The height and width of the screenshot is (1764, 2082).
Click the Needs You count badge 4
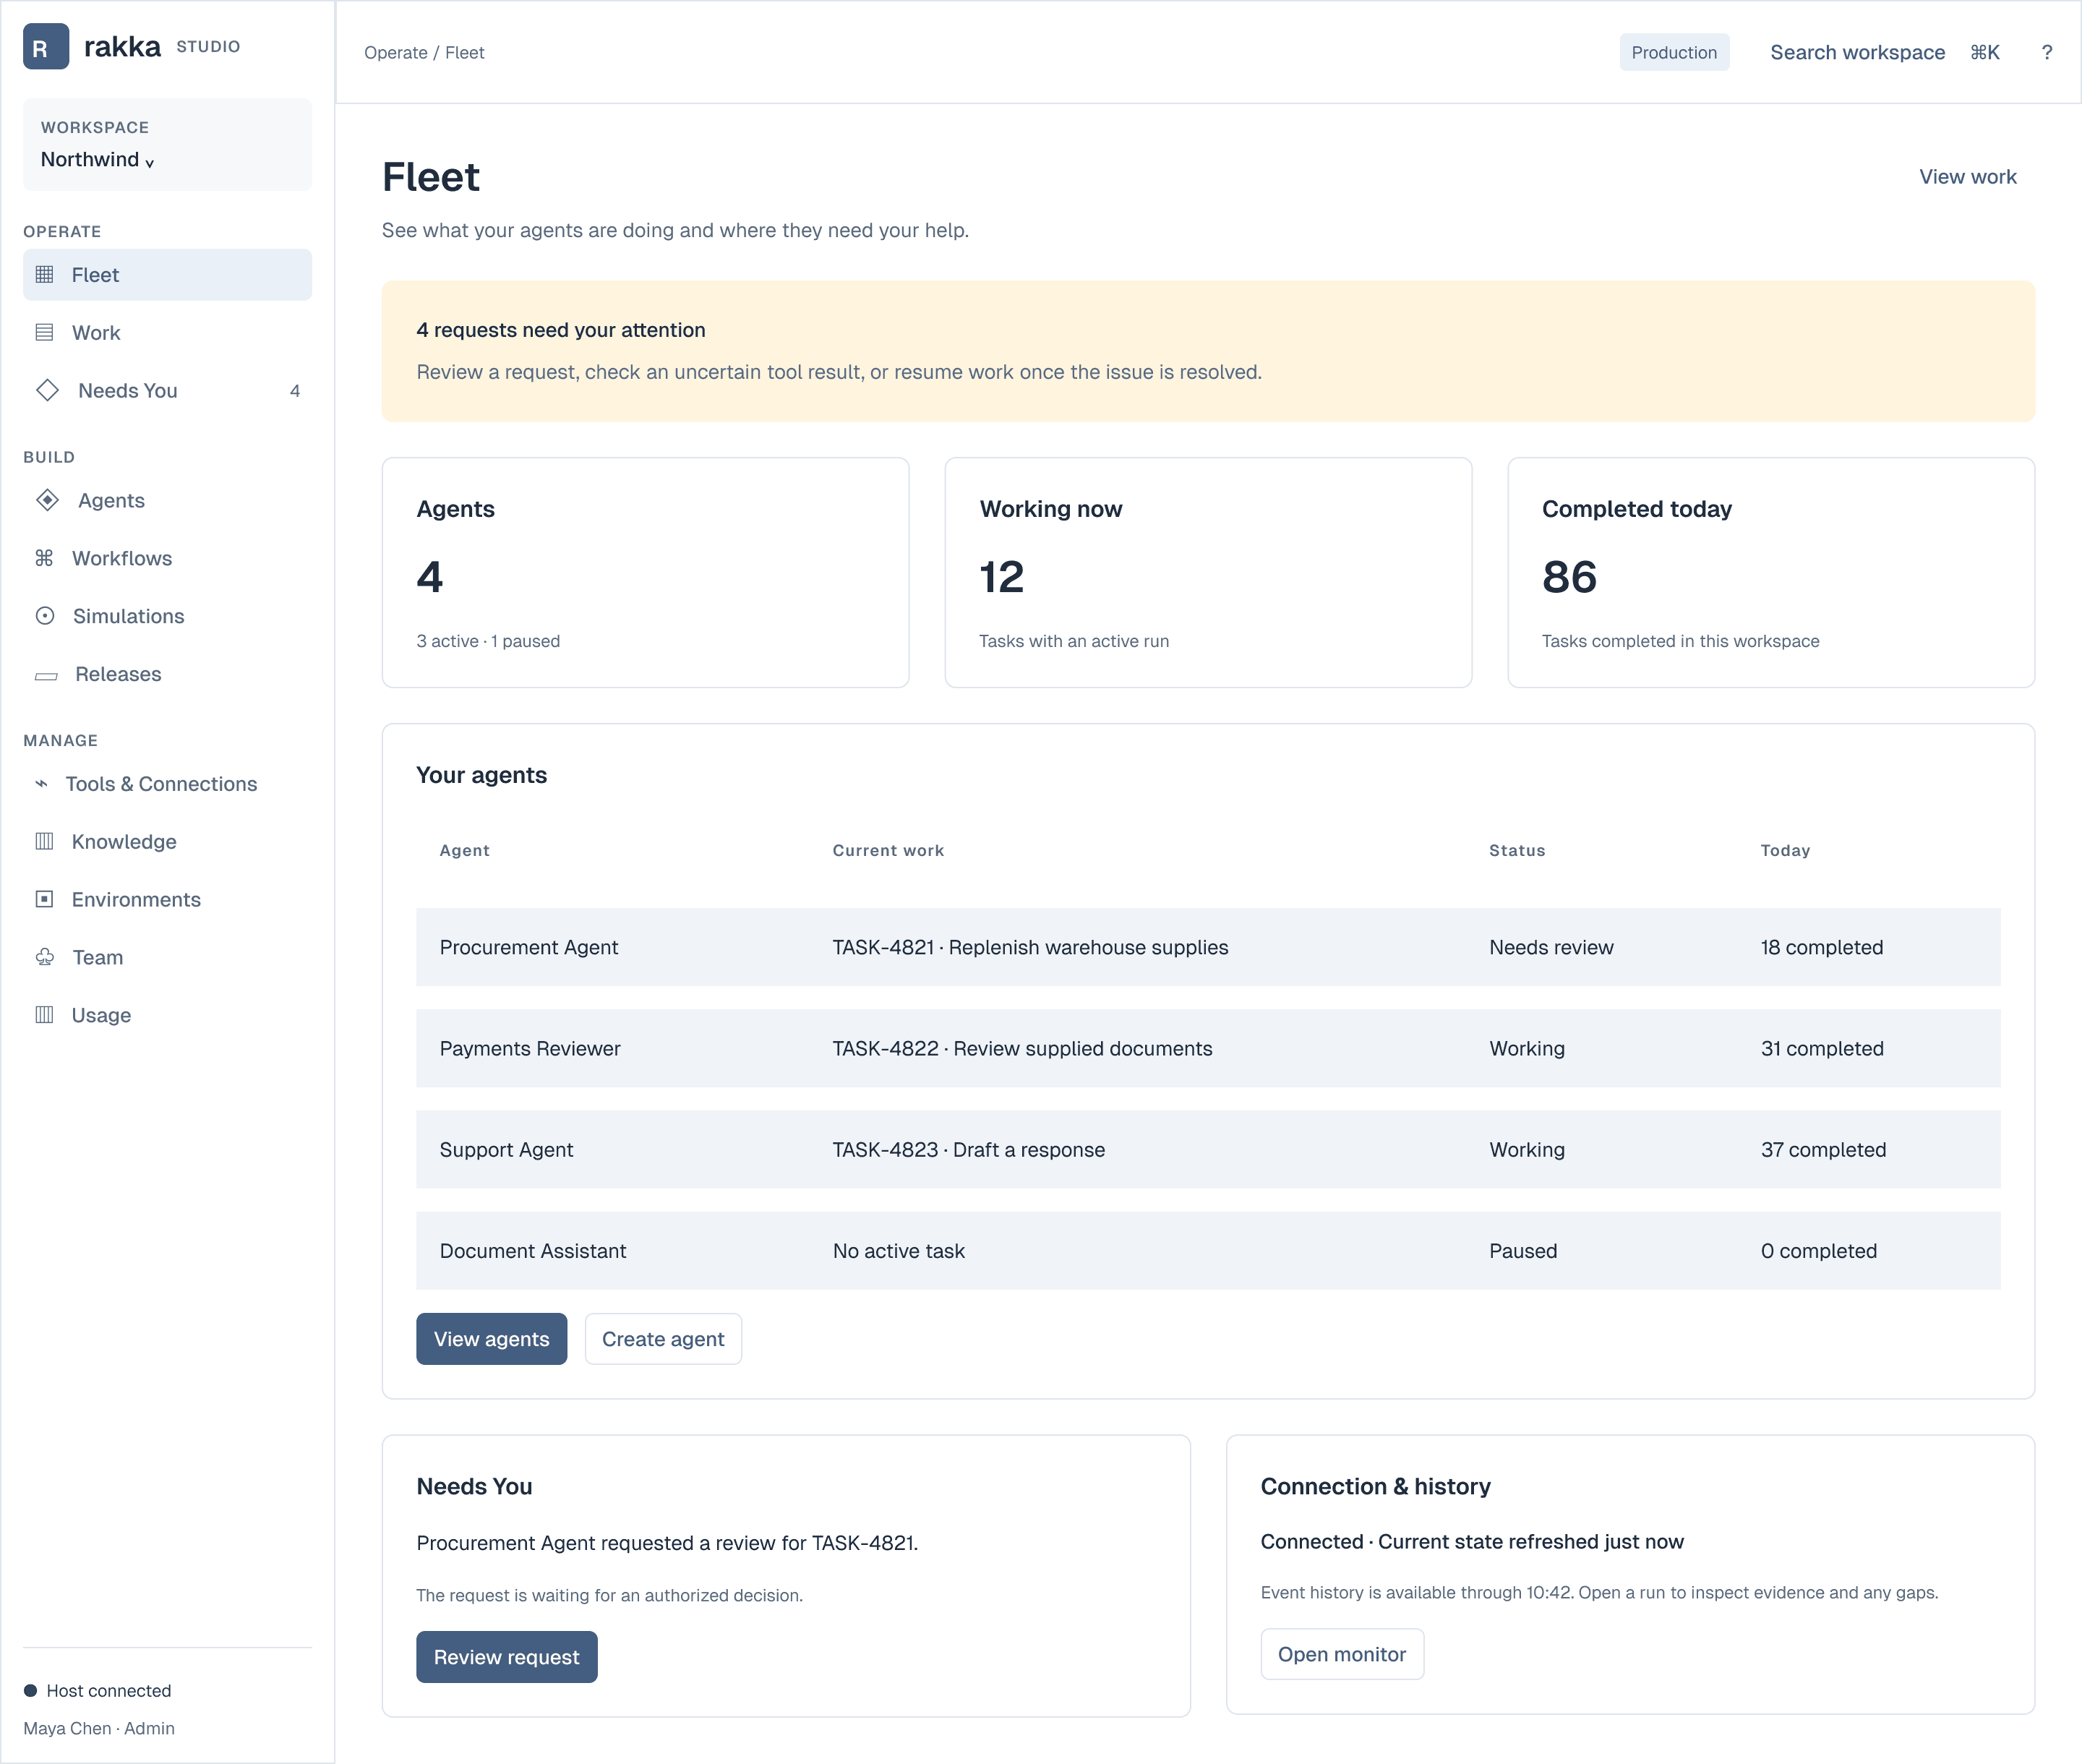295,391
